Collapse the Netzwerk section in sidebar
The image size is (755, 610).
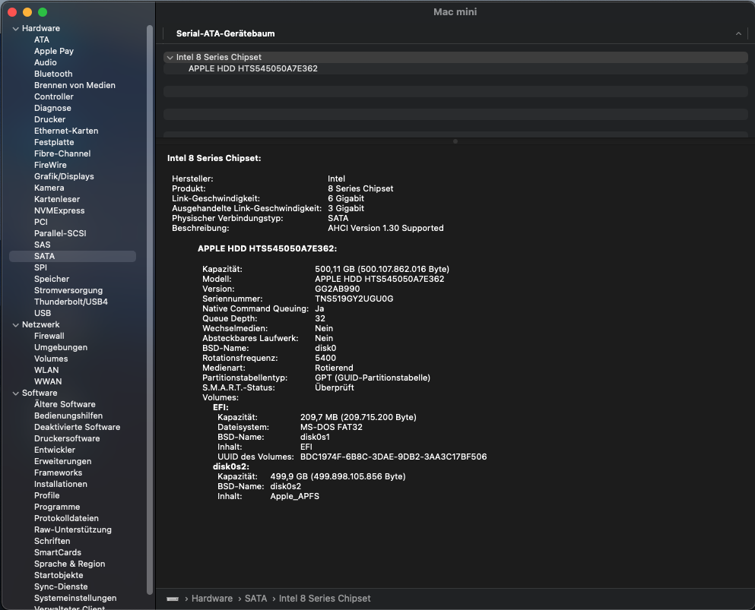[x=16, y=324]
